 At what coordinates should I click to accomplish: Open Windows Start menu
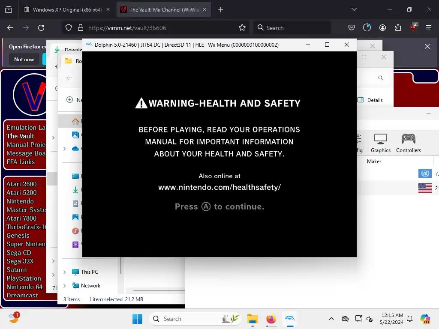[137, 319]
